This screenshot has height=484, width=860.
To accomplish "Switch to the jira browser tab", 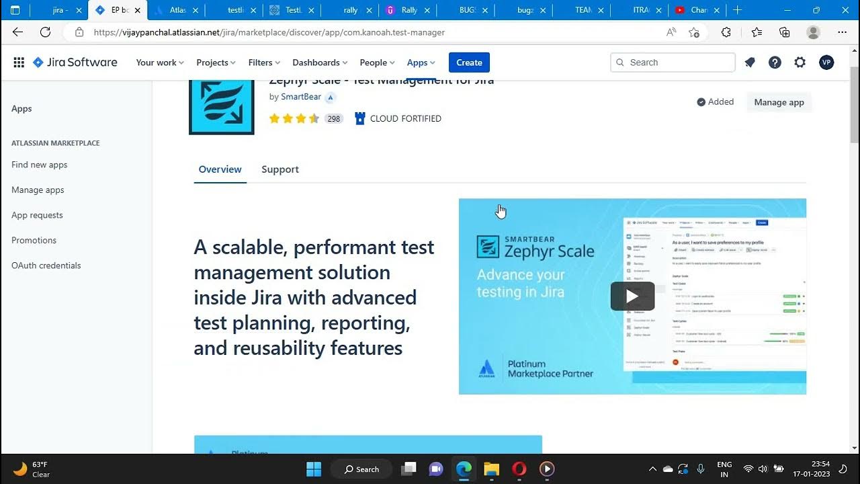I will (60, 10).
